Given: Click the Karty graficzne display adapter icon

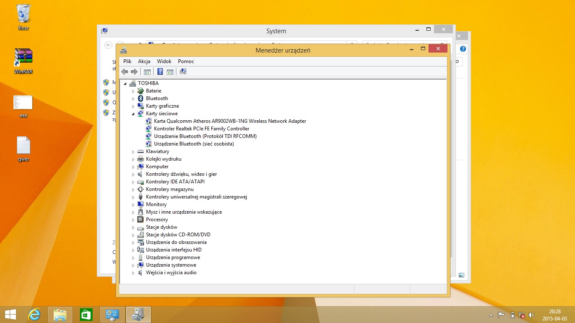Looking at the screenshot, I should (x=141, y=106).
